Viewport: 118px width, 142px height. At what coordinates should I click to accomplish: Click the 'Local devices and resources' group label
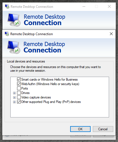point(26,61)
